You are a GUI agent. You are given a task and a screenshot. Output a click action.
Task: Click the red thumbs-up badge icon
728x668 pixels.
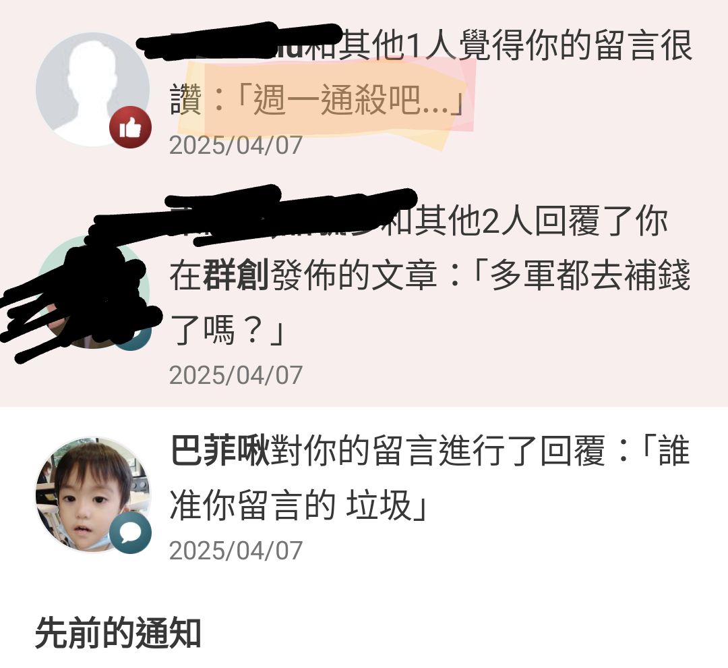tap(131, 128)
